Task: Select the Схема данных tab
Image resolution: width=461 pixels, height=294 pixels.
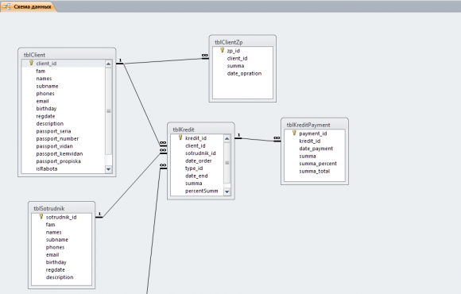Action: [29, 6]
